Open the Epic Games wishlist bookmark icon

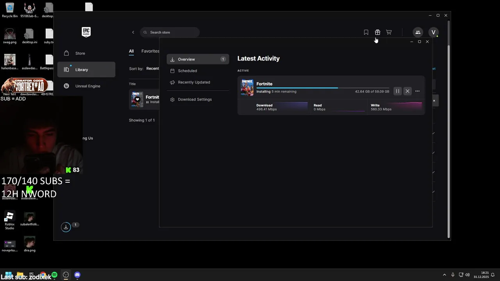tap(366, 32)
